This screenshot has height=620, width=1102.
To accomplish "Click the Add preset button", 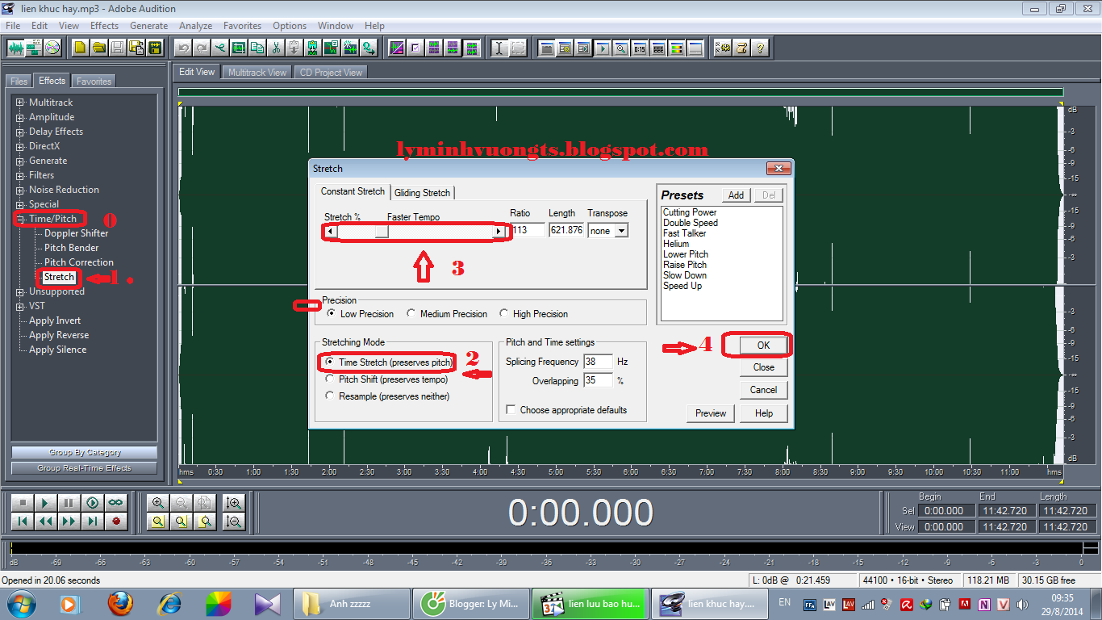I will point(736,195).
